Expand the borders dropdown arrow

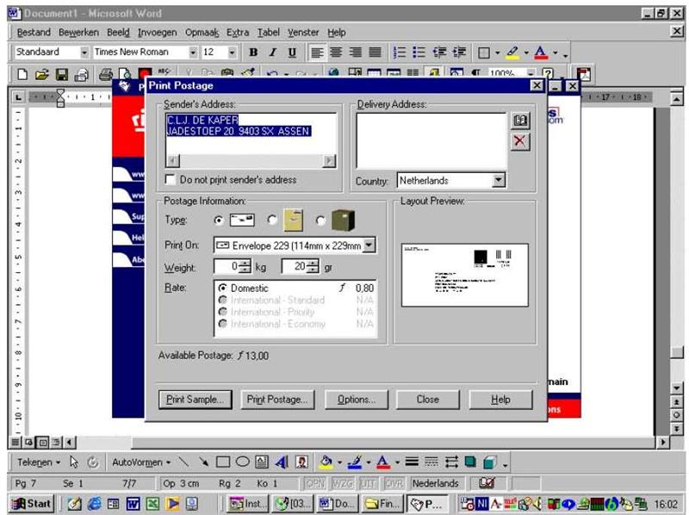click(498, 53)
